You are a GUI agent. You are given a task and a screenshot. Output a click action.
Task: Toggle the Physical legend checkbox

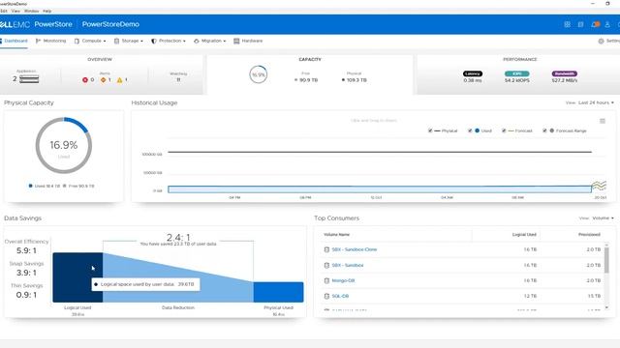point(430,130)
